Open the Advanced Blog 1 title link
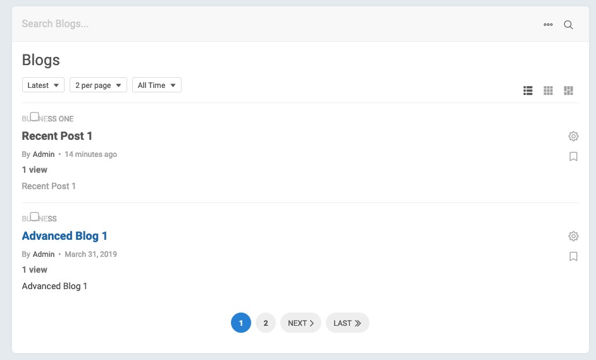This screenshot has height=360, width=596. click(65, 236)
